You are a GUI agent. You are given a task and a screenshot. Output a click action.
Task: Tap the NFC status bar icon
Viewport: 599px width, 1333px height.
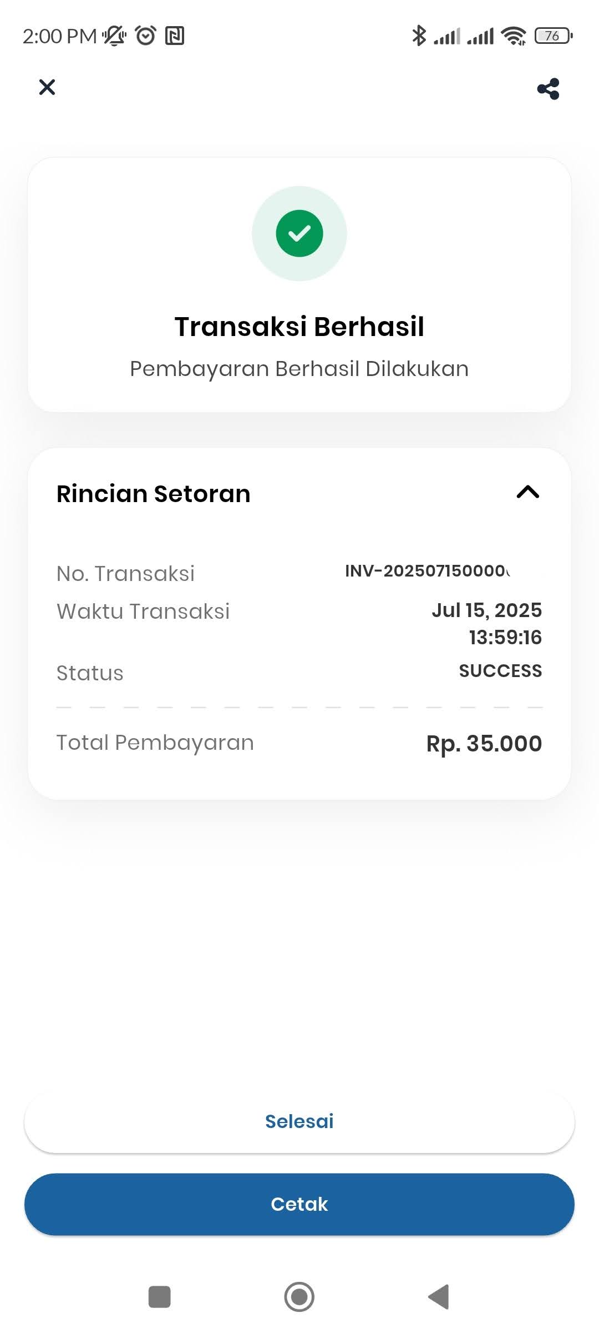pos(175,36)
